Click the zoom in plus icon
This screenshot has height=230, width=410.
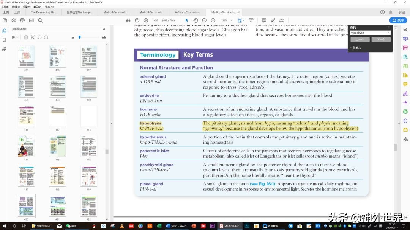(213, 20)
